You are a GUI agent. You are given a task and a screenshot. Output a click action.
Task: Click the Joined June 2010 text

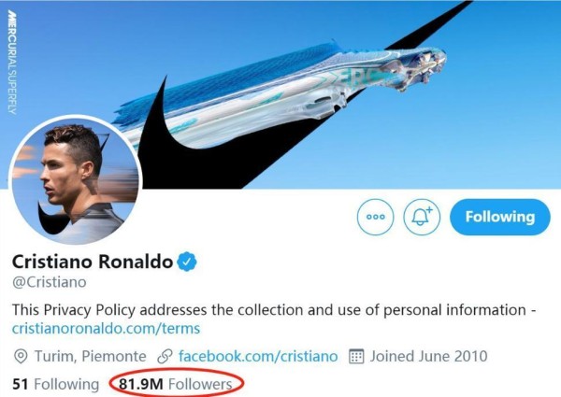click(x=428, y=356)
